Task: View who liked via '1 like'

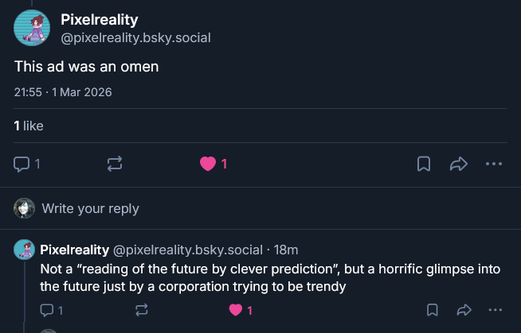Action: 29,126
